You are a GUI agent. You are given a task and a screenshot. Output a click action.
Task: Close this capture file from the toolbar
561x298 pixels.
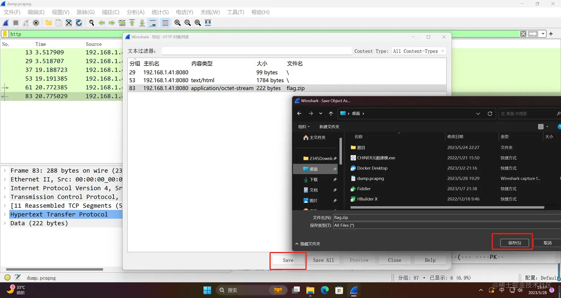[x=69, y=23]
